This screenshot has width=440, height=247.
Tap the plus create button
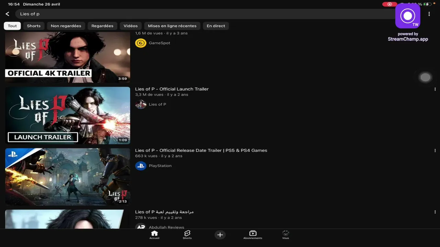click(x=220, y=235)
